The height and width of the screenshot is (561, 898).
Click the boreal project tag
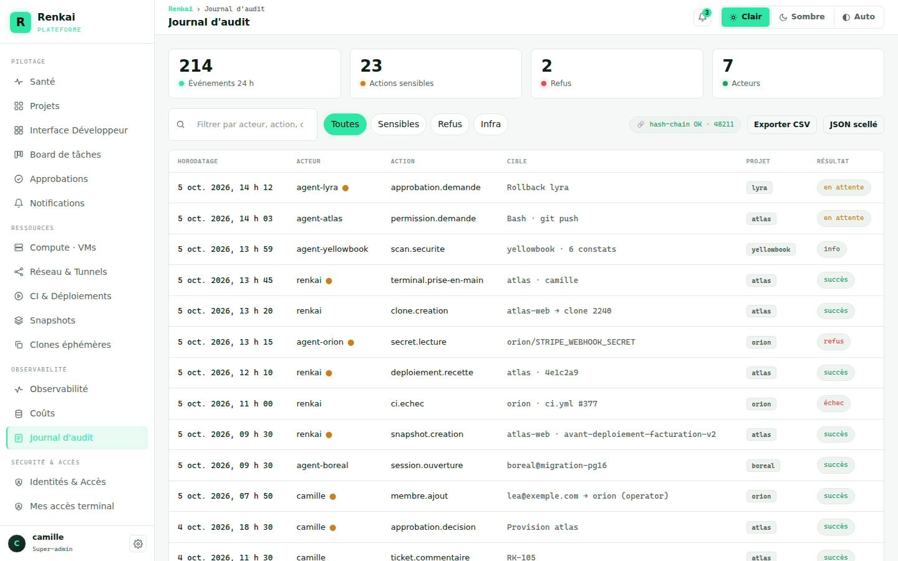[763, 466]
